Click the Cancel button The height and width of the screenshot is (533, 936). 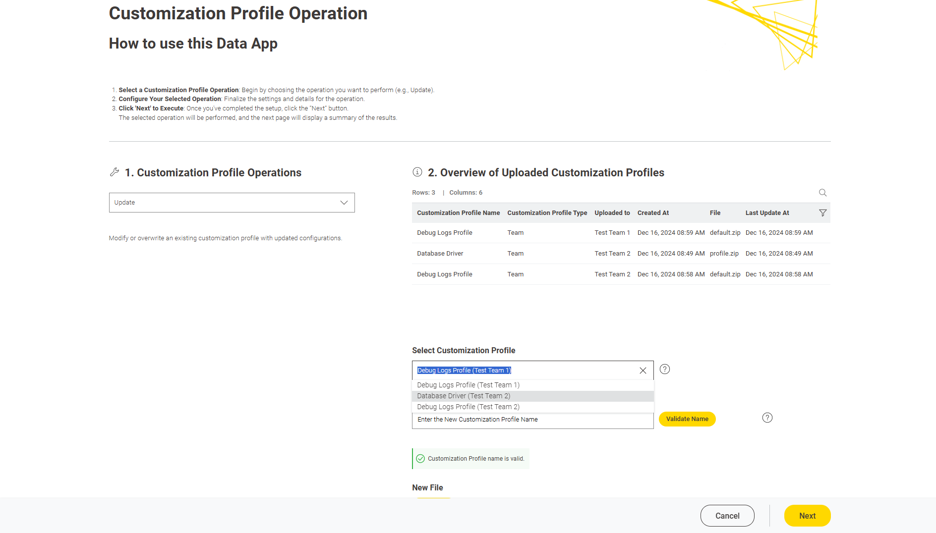pos(727,516)
